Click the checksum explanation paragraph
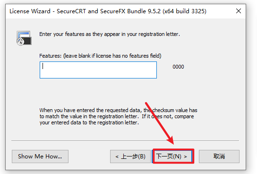This screenshot has height=174, width=257. point(118,116)
